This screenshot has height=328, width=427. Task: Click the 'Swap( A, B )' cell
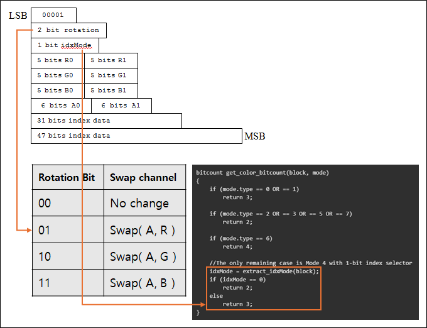pos(145,283)
